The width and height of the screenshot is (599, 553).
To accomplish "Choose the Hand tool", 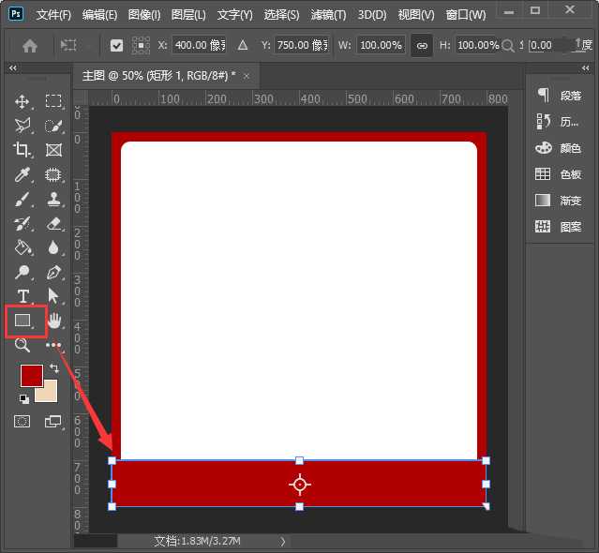I will tap(53, 321).
